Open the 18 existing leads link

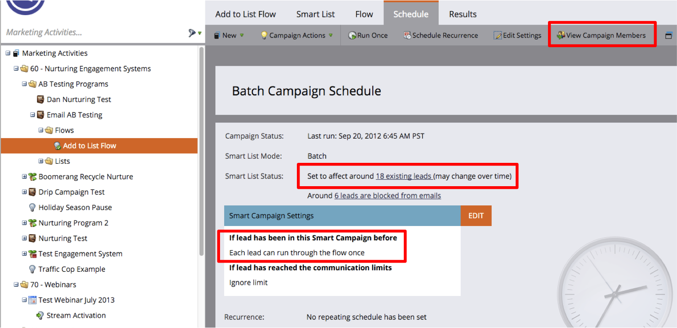[x=403, y=176]
